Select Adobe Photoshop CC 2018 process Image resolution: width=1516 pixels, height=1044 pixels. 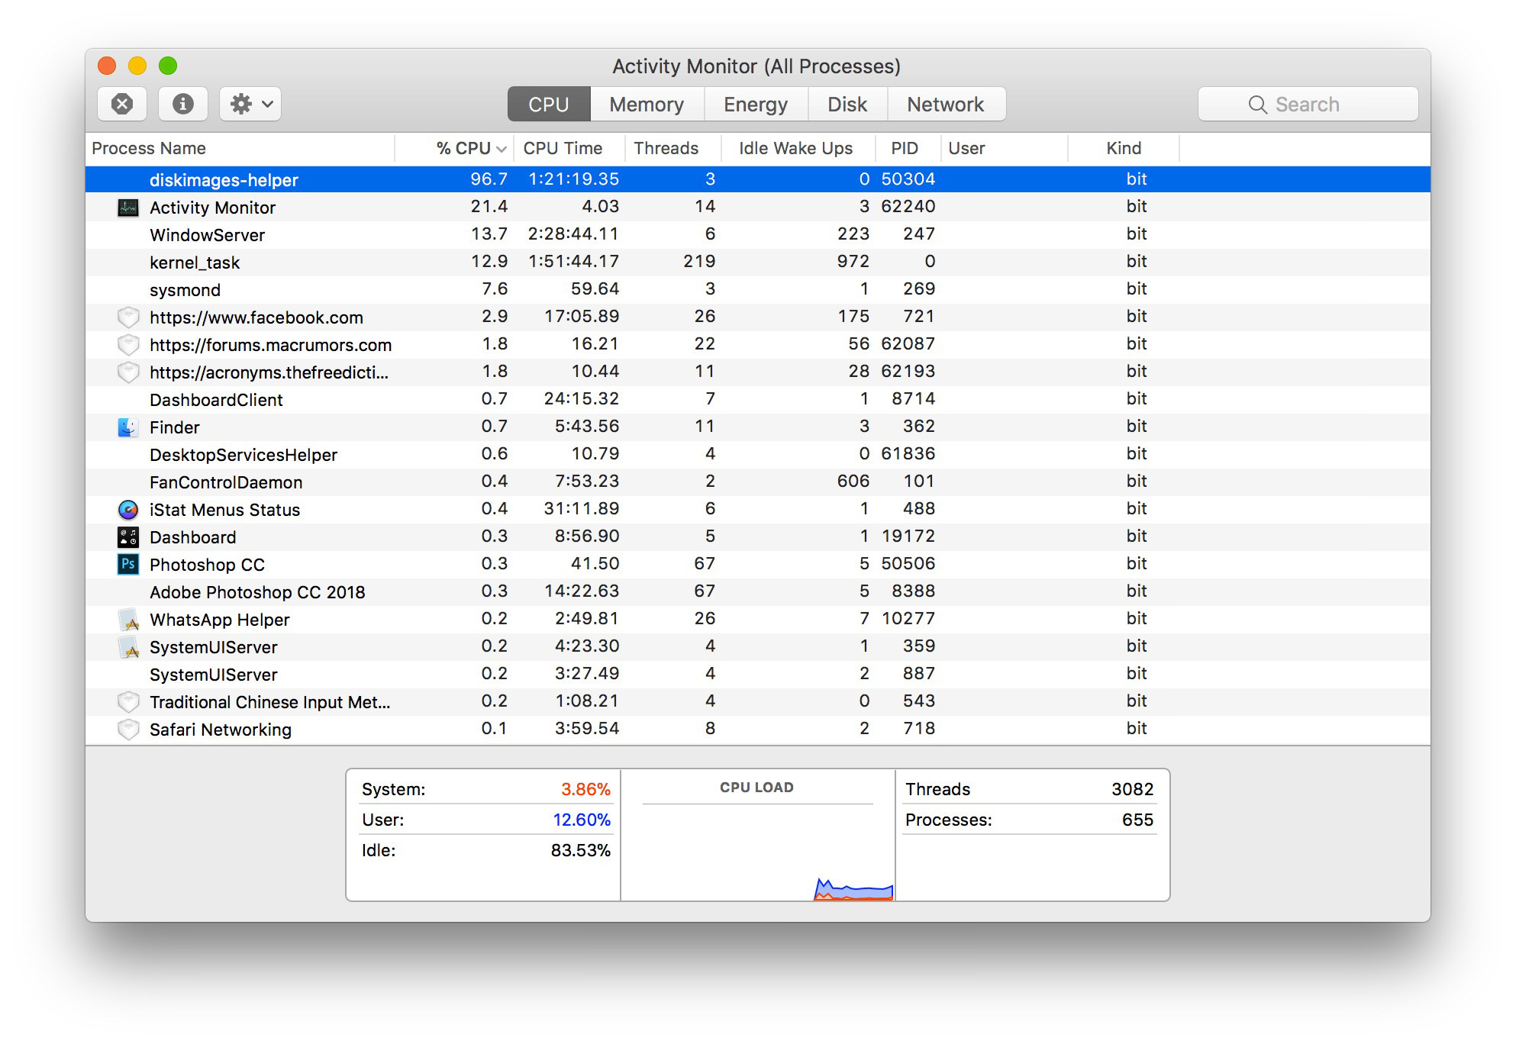coord(758,592)
